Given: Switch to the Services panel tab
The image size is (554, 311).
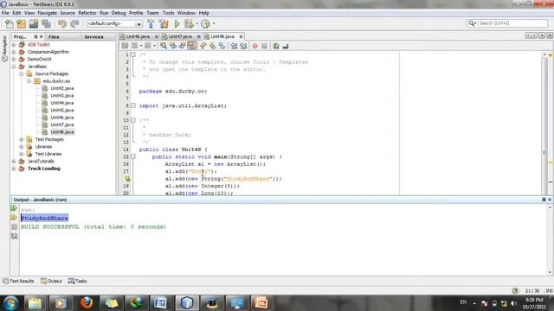Looking at the screenshot, I should (93, 36).
